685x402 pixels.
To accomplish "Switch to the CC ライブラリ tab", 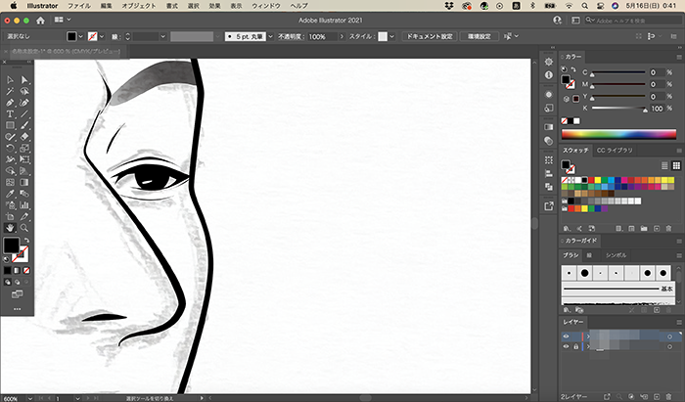I will coord(615,151).
